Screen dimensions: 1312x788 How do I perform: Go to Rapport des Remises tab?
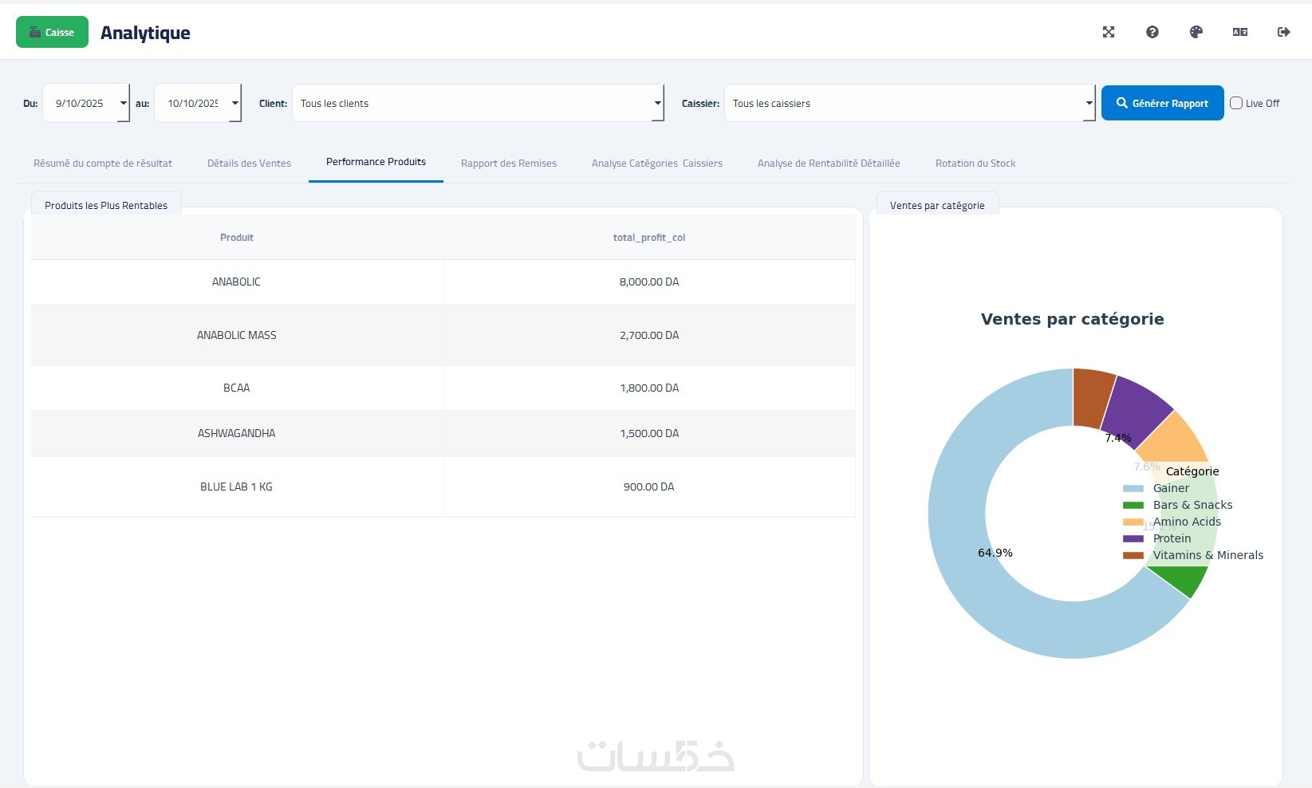[509, 164]
